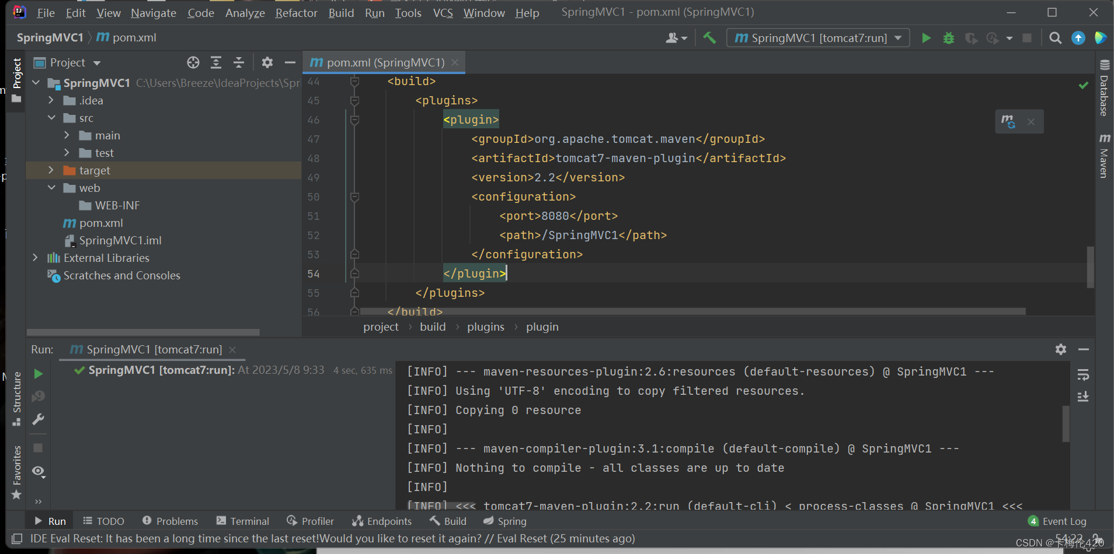Rerun tomcat7:run in the Run panel

(37, 374)
